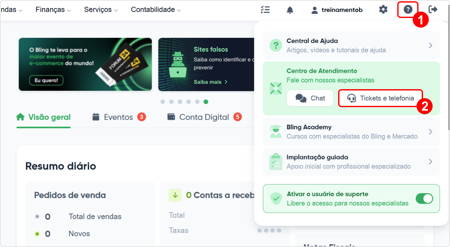Click the Central de Ajuda title
This screenshot has height=247, width=450.
[x=312, y=41]
